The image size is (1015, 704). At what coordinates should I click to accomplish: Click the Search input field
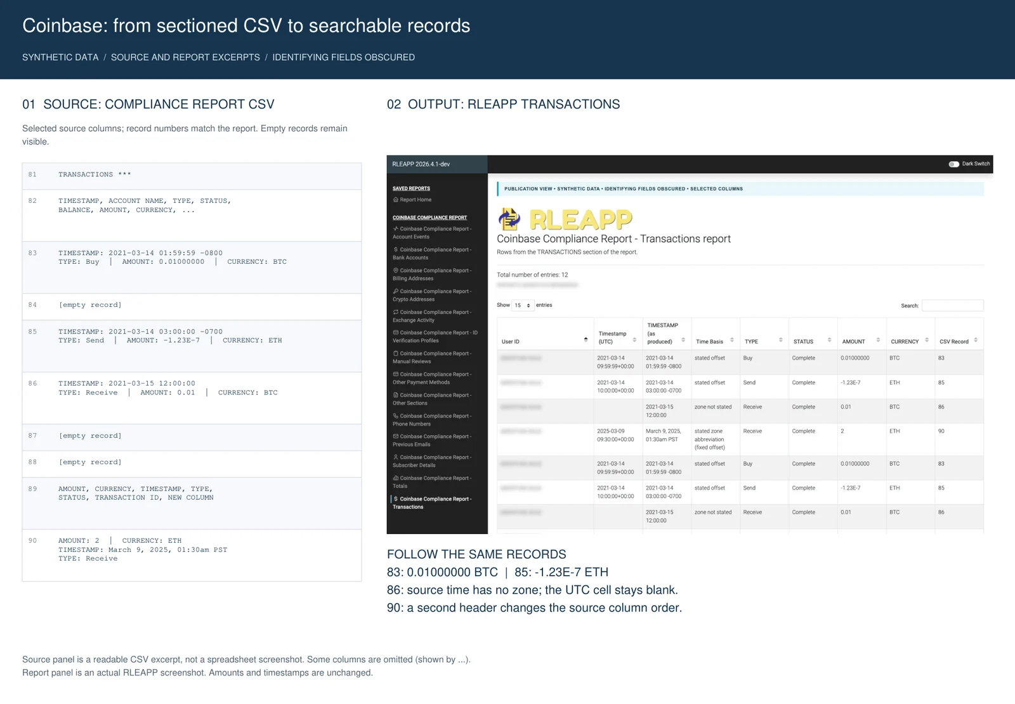952,306
